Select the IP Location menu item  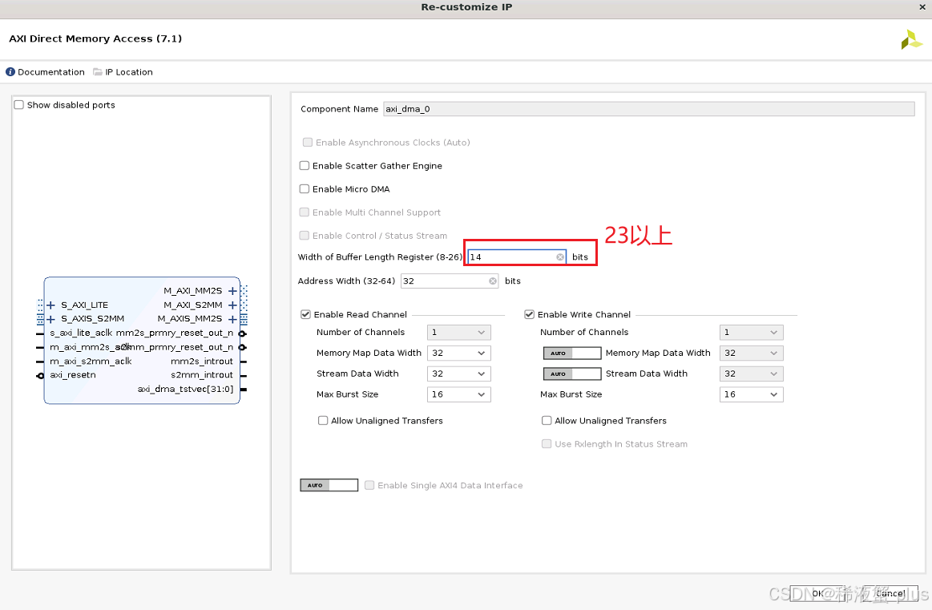(x=128, y=71)
